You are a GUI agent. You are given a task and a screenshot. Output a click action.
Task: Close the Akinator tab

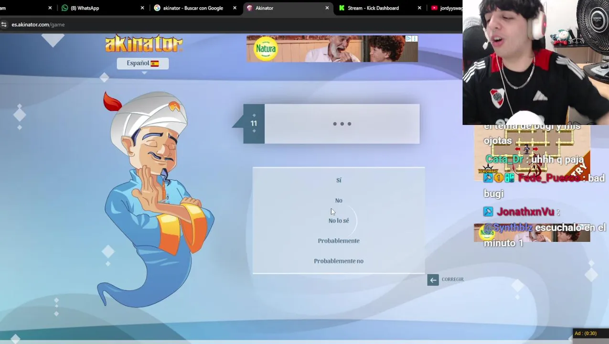coord(327,8)
